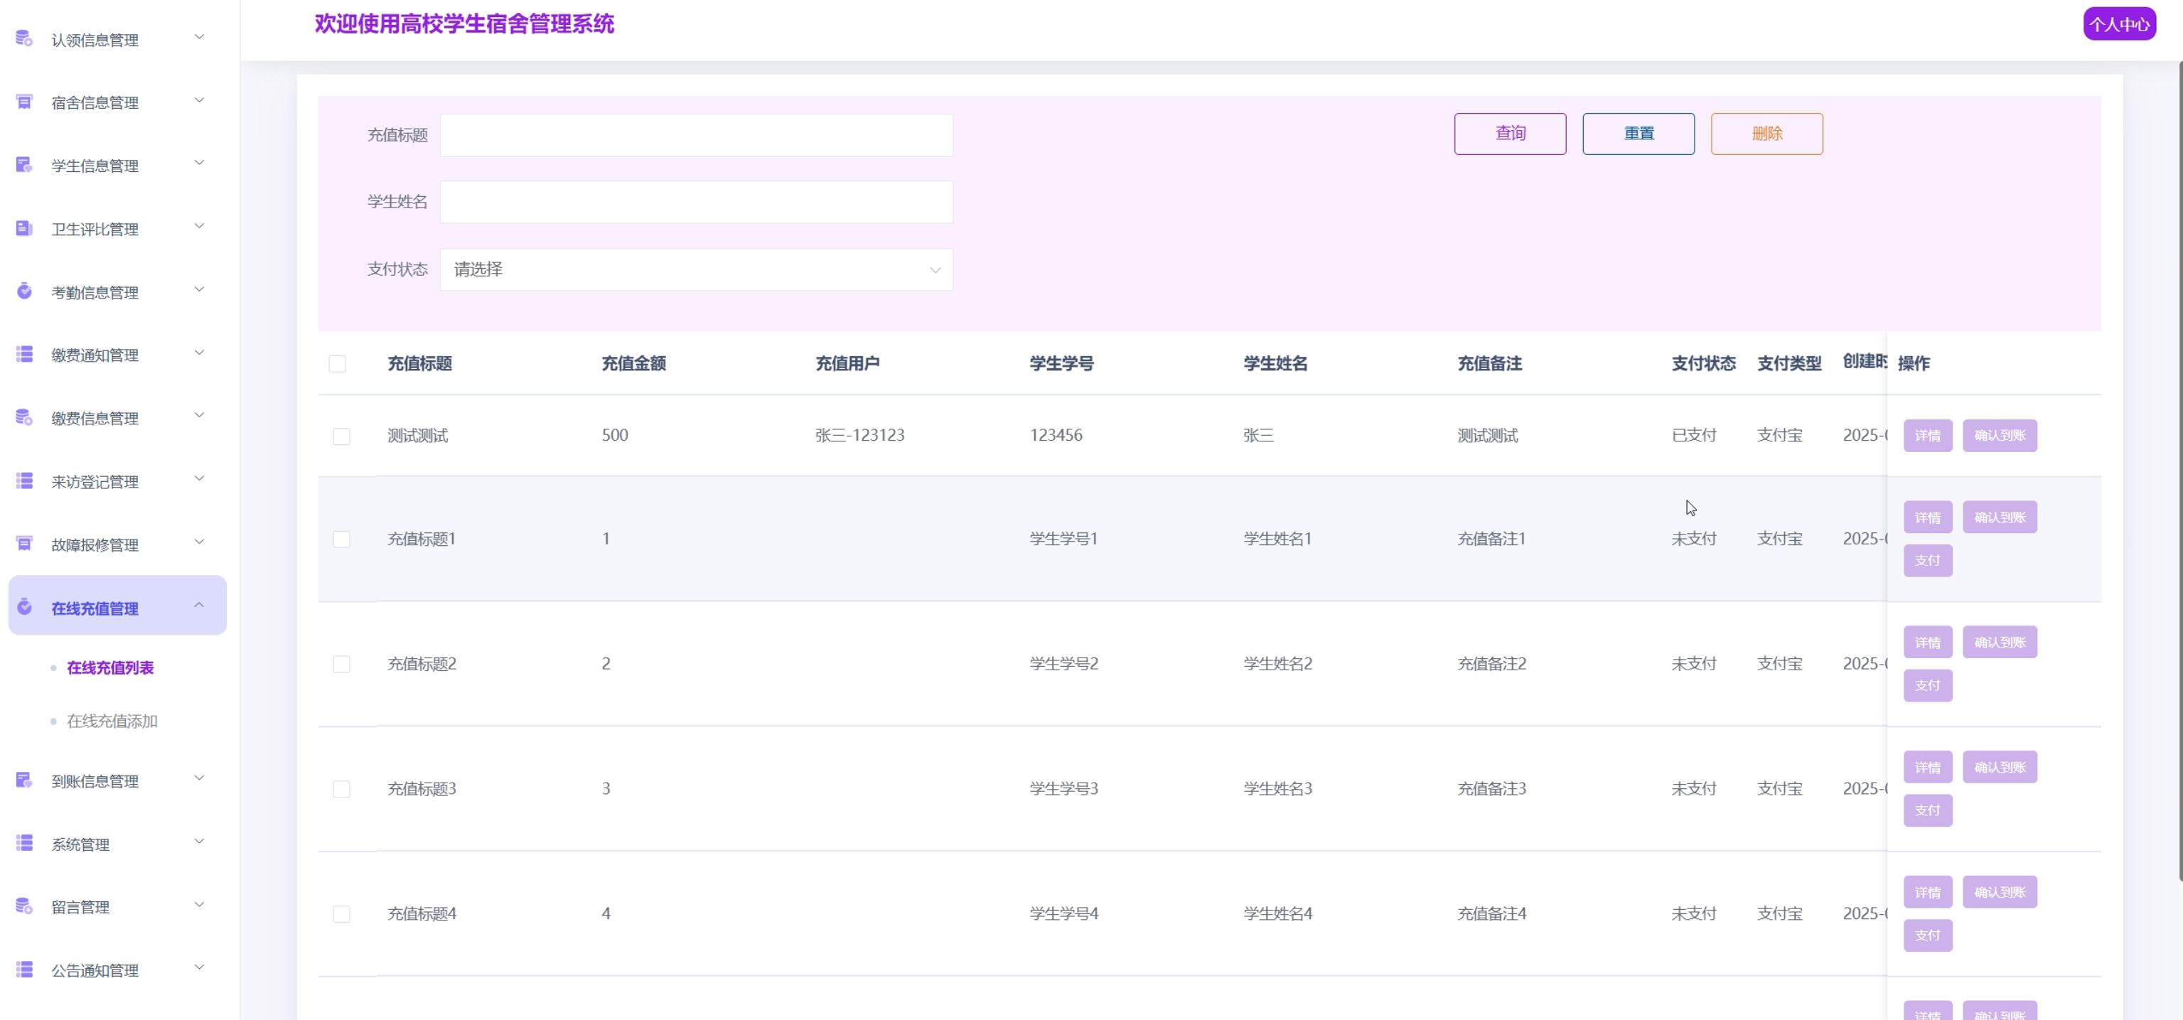Click 欢迎使用高校学生宿舍管理系统 title

(464, 23)
